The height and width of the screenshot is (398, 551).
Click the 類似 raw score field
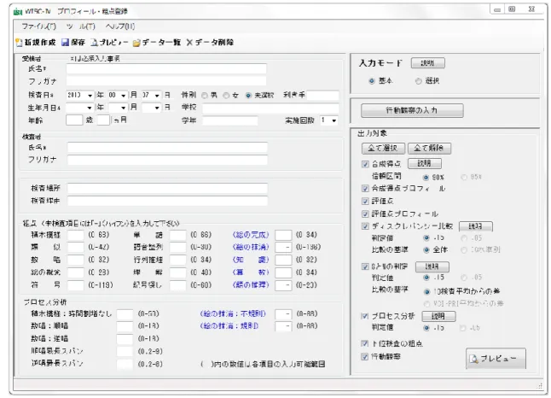coord(76,248)
